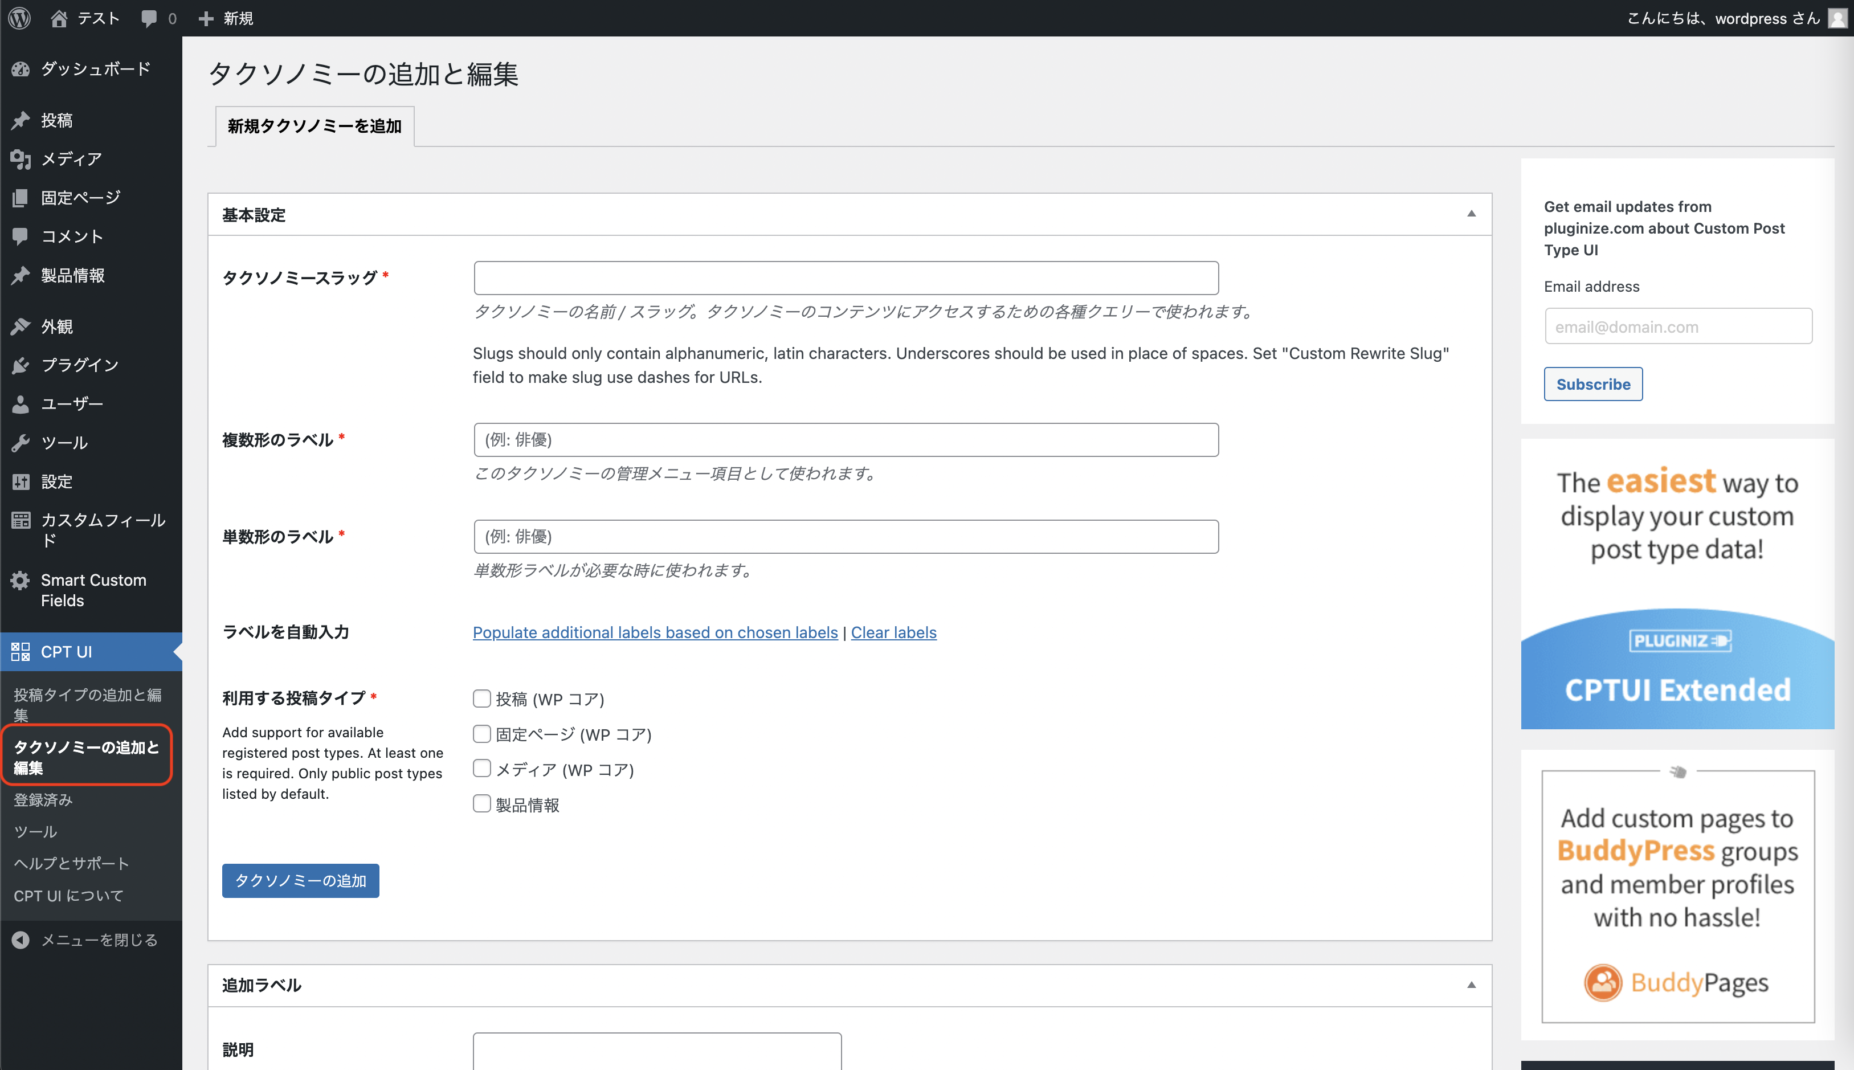Click the 製品情報 pin icon
The image size is (1854, 1070).
[x=21, y=275]
